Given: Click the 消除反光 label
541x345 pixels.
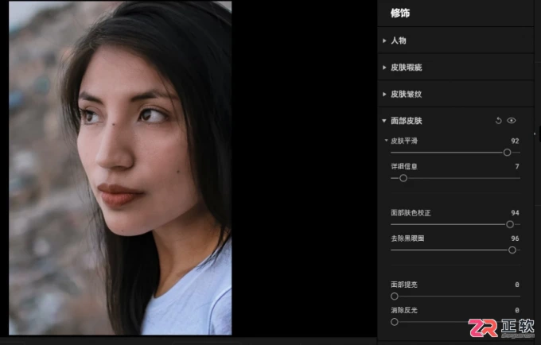Looking at the screenshot, I should point(404,310).
